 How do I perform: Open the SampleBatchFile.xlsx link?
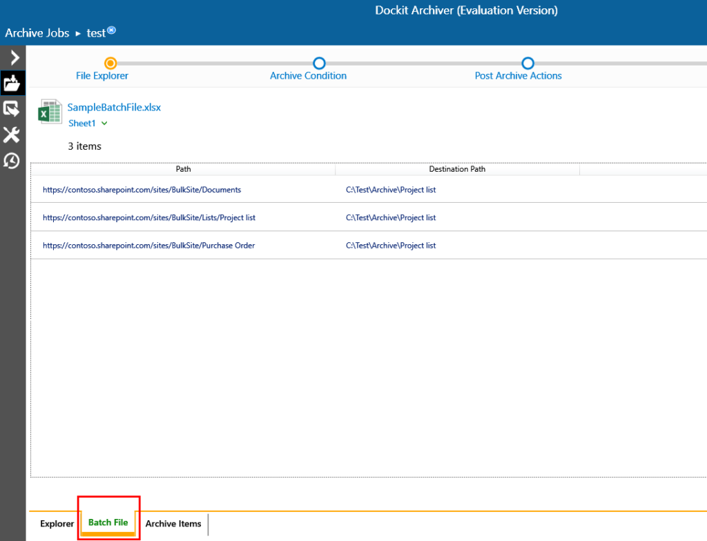(x=114, y=107)
